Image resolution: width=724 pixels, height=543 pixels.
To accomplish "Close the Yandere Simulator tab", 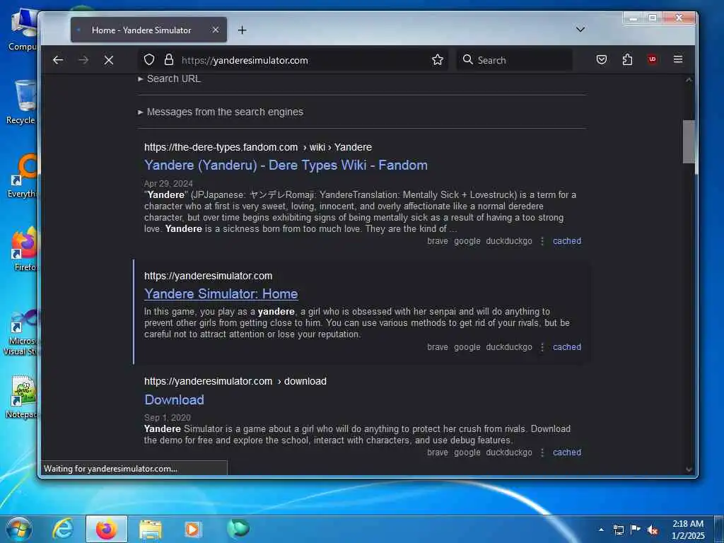I will (x=215, y=30).
